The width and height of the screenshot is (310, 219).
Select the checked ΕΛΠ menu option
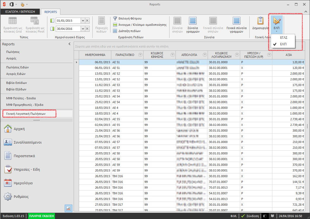(283, 44)
